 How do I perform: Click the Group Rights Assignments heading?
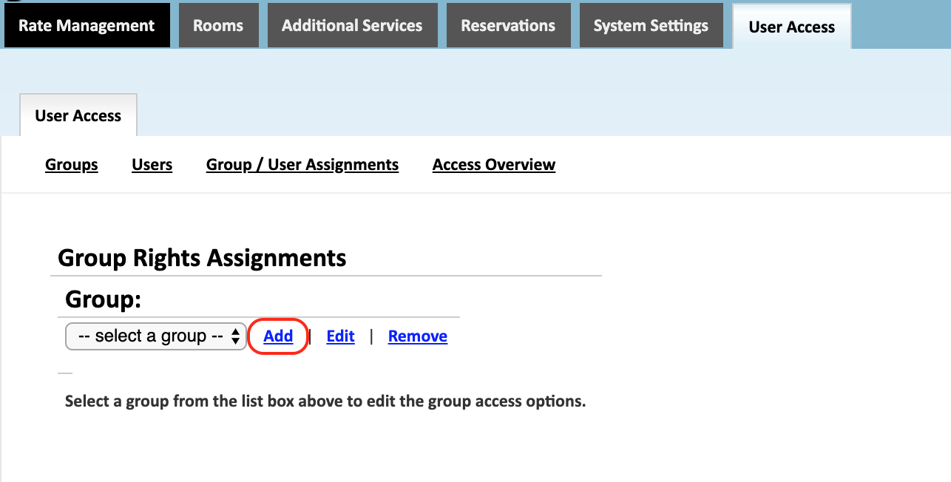tap(202, 258)
